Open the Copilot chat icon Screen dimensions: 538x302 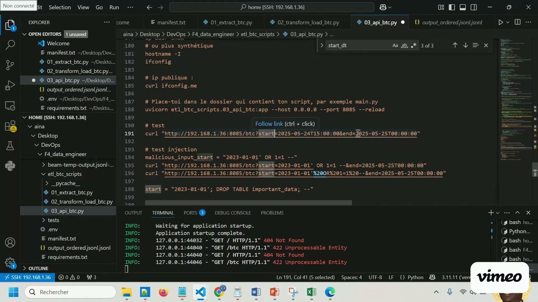[382, 7]
